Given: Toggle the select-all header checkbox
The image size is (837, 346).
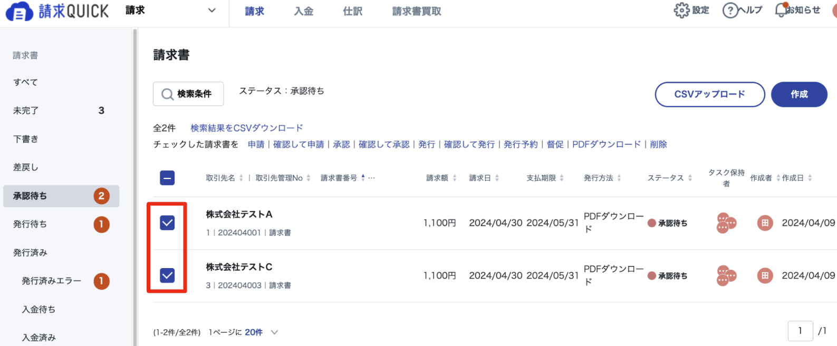Looking at the screenshot, I should [x=167, y=178].
